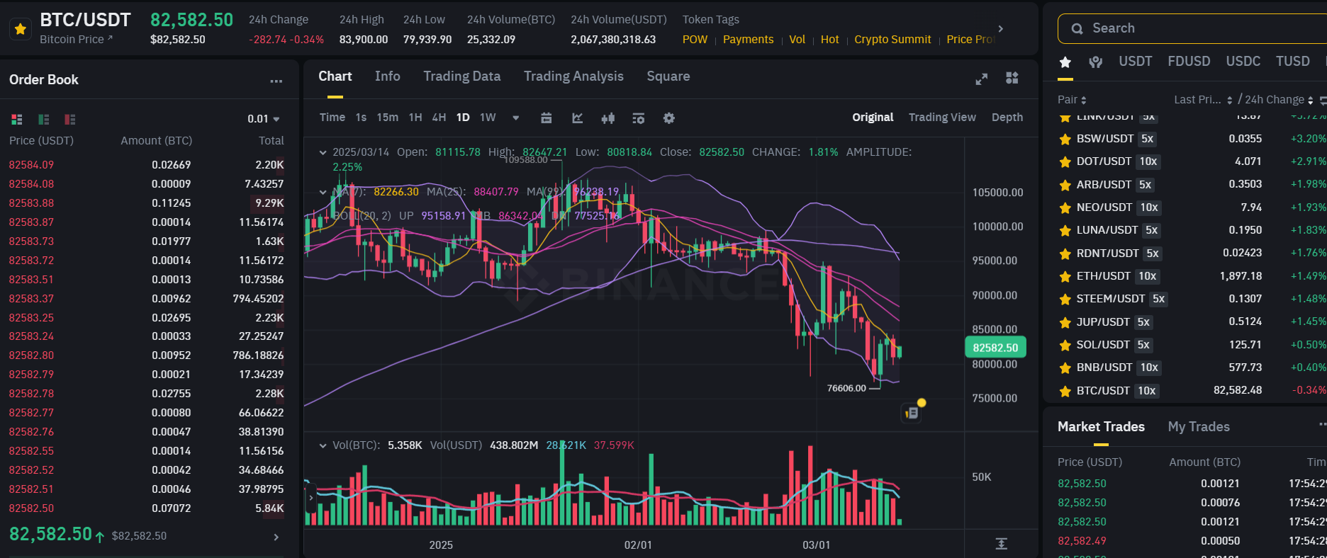This screenshot has width=1327, height=558.
Task: Select ask price 82584.09 in order book
Action: pyautogui.click(x=31, y=165)
